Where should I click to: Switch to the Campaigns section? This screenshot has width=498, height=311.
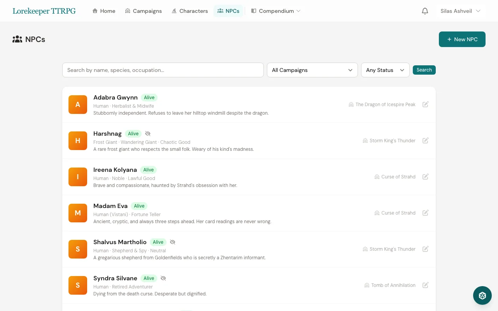pos(143,11)
